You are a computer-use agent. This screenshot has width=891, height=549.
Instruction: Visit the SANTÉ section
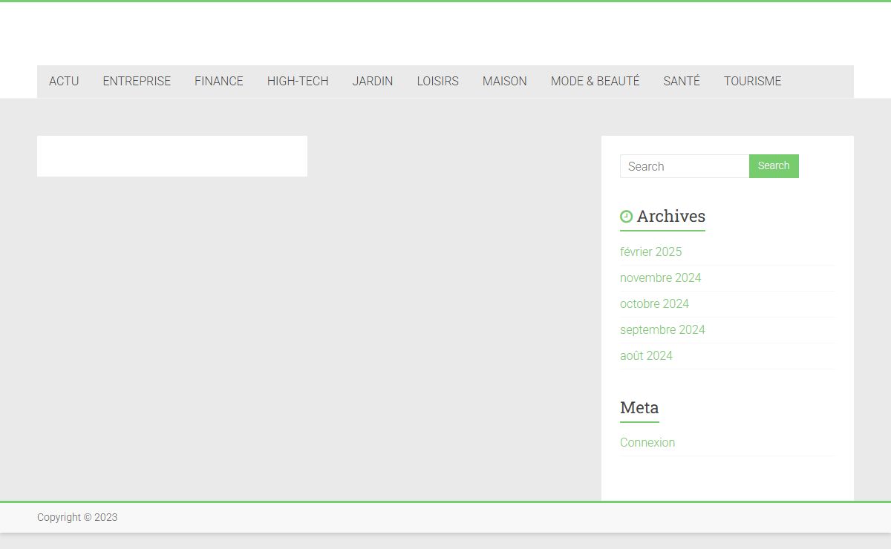click(x=681, y=82)
